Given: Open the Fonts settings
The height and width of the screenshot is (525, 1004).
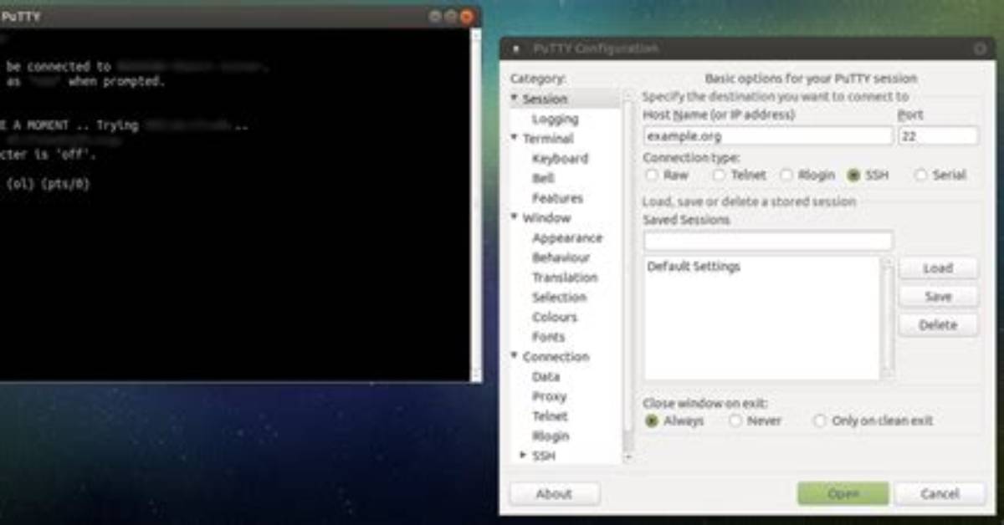Looking at the screenshot, I should point(548,337).
